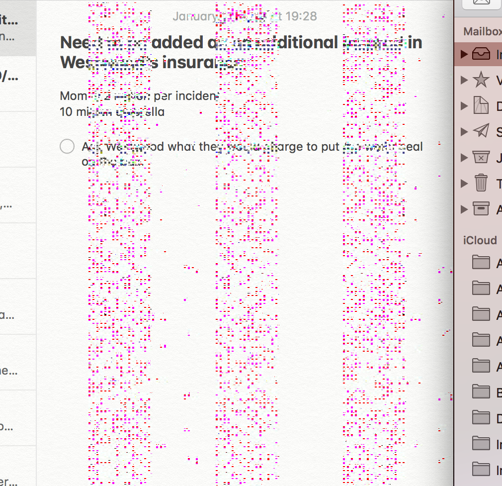The image size is (502, 486).
Task: Select the first folder under iCloud
Action: pyautogui.click(x=481, y=263)
